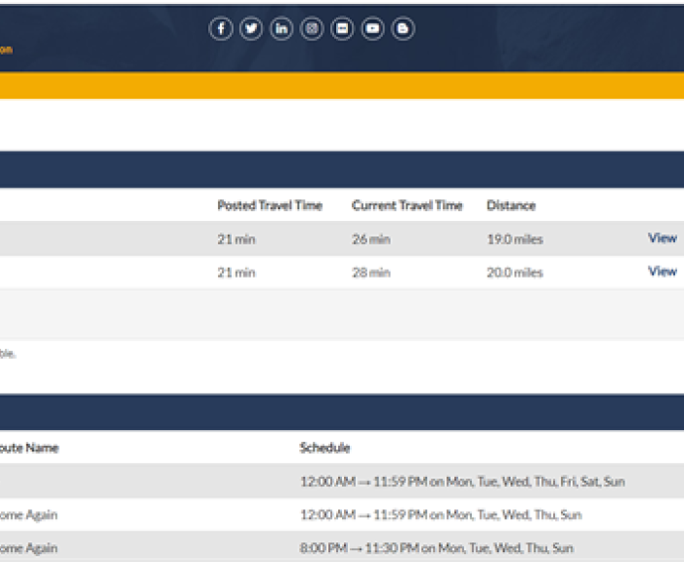The image size is (684, 562).
Task: Click the Current Travel Time column header
Action: (x=406, y=205)
